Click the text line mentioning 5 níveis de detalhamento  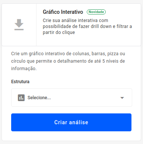(68, 61)
